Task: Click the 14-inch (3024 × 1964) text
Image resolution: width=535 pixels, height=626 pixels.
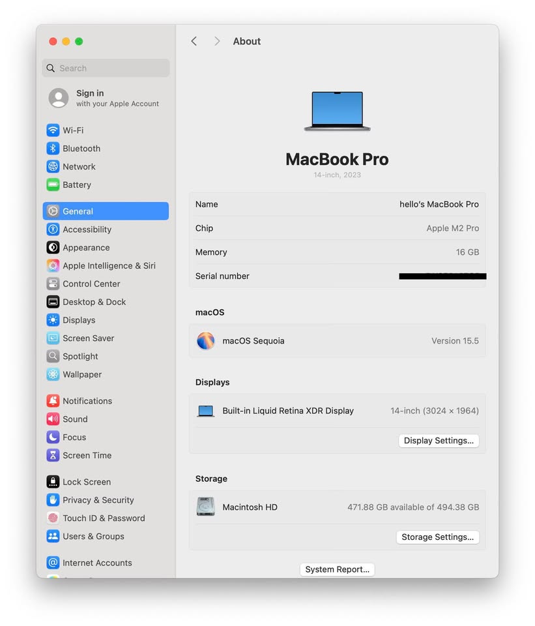Action: pyautogui.click(x=435, y=410)
